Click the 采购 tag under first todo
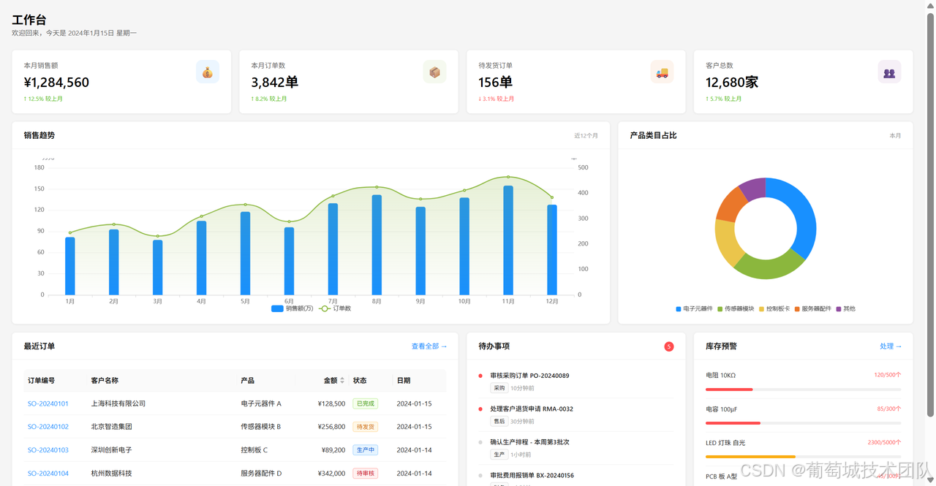 pyautogui.click(x=499, y=388)
